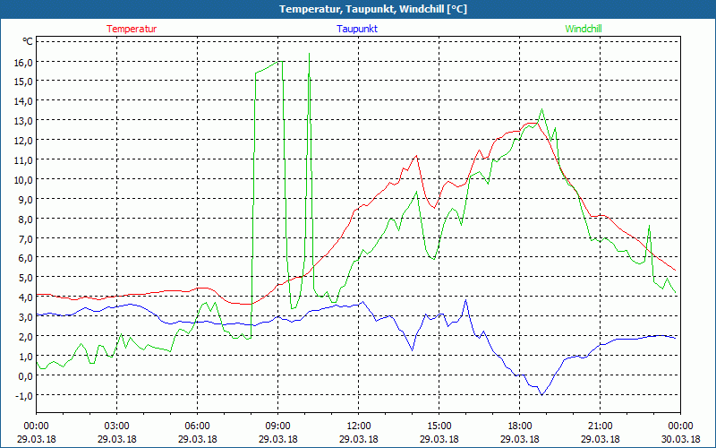This screenshot has width=716, height=448.
Task: Click the 0,0 y-axis value
Action: click(26, 375)
